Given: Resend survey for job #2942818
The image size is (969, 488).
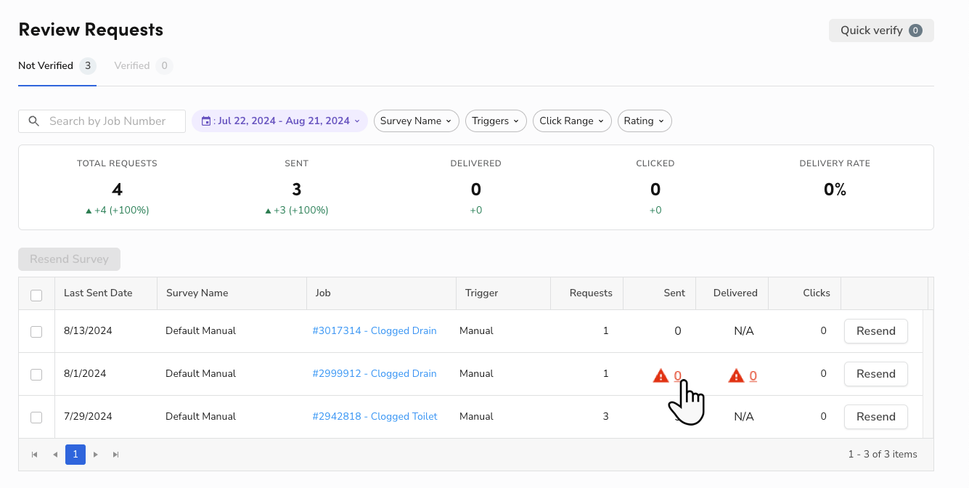Looking at the screenshot, I should pyautogui.click(x=875, y=417).
